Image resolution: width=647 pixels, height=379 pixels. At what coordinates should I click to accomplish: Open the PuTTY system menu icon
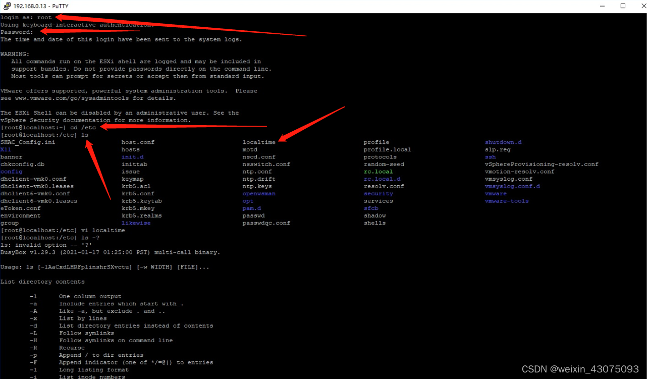6,6
